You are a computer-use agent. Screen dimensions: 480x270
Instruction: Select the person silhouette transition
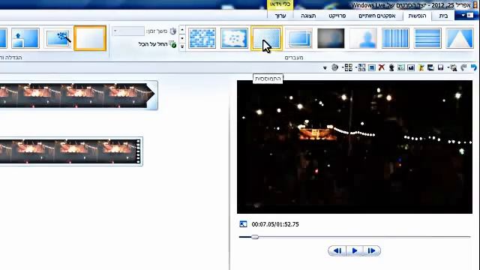pyautogui.click(x=363, y=38)
